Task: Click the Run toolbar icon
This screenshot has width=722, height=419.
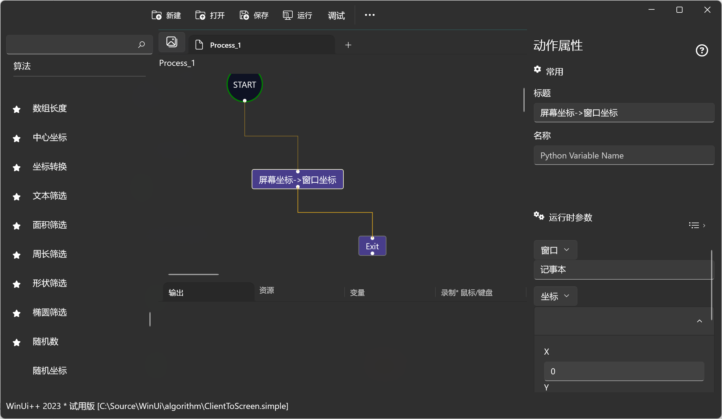Action: [288, 15]
